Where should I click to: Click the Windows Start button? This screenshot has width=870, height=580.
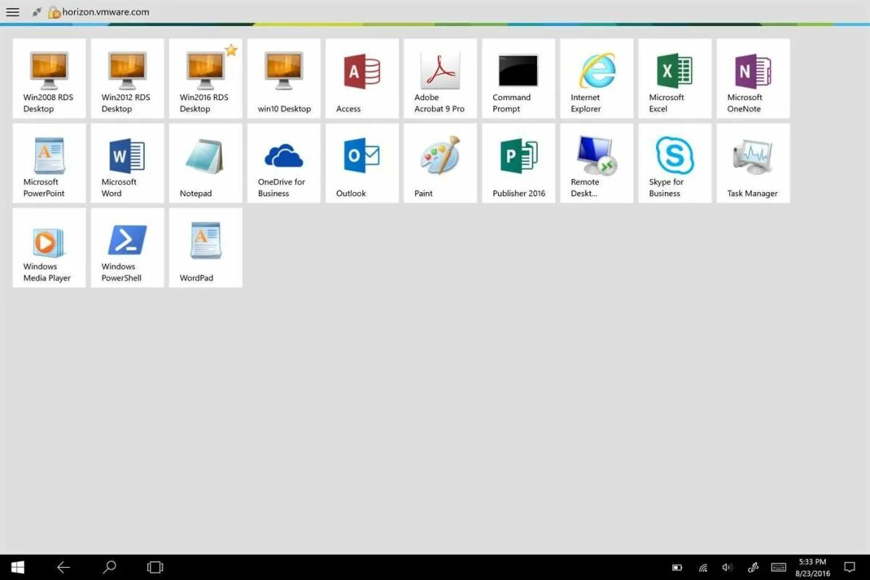17,567
